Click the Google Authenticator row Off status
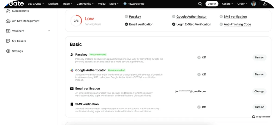Screen dimensions: 278x125 202,75
